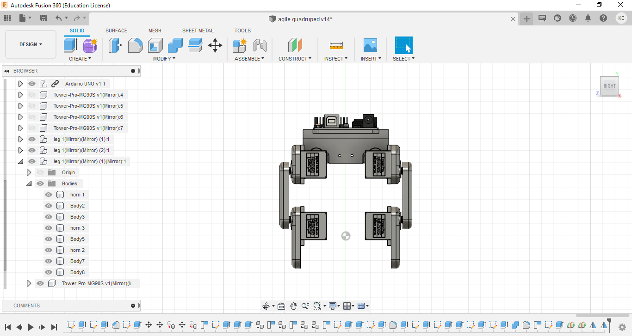Select the Fillet tool in Modify
The width and height of the screenshot is (632, 336).
(135, 45)
